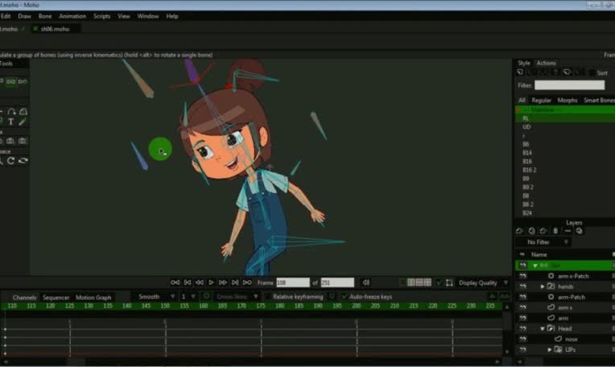Toggle visibility of hands layer

[x=522, y=287]
